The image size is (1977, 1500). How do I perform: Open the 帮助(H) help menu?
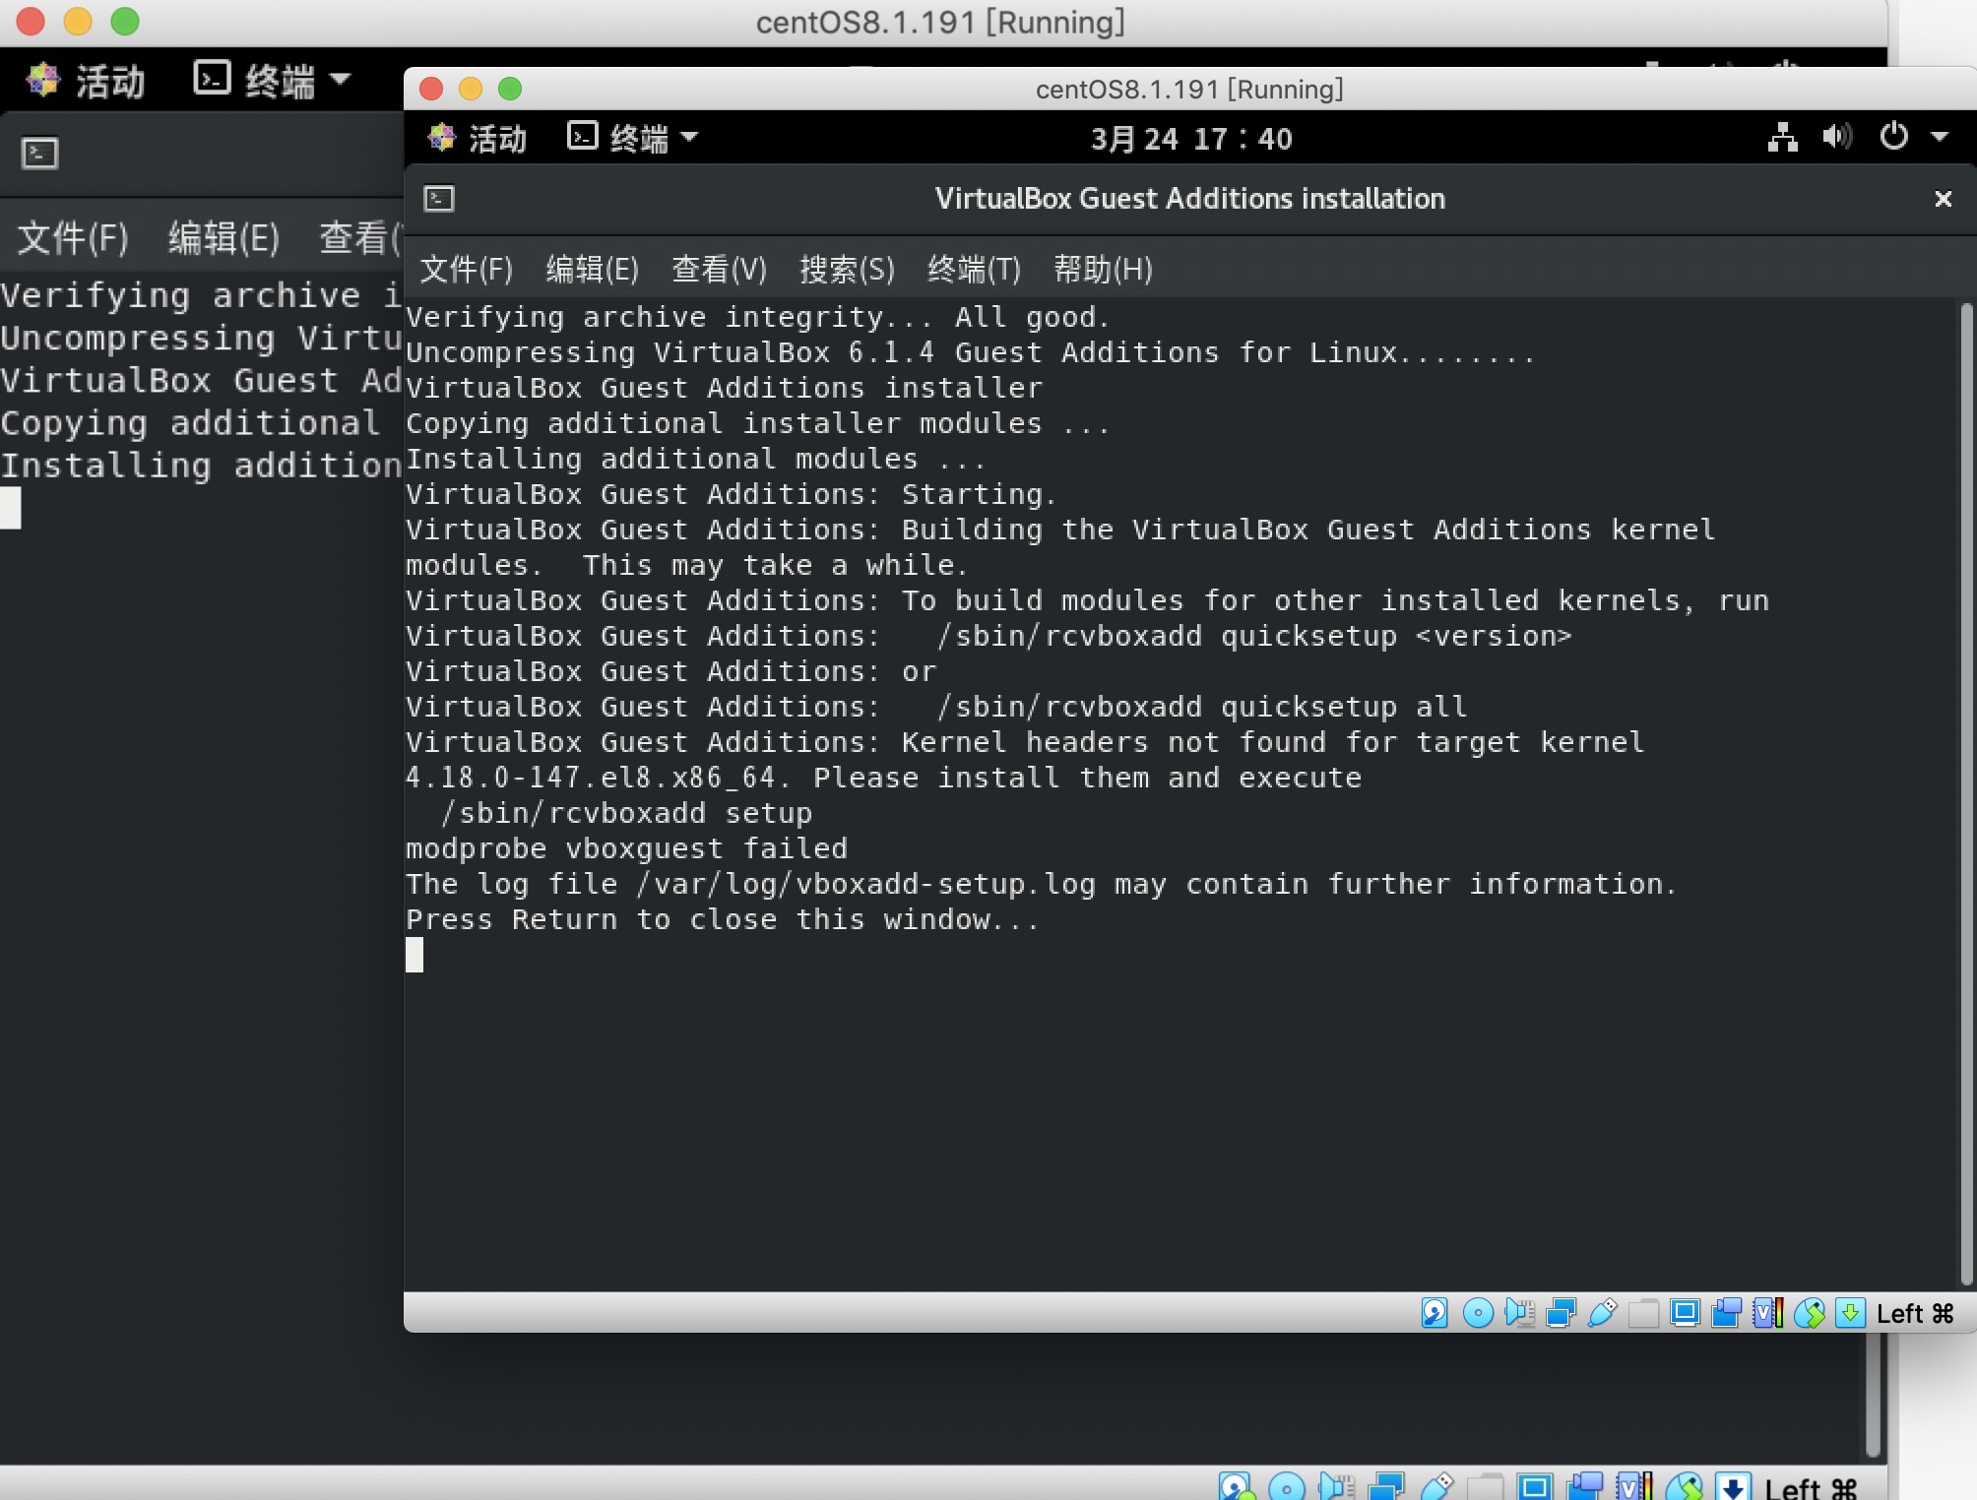click(x=1102, y=269)
